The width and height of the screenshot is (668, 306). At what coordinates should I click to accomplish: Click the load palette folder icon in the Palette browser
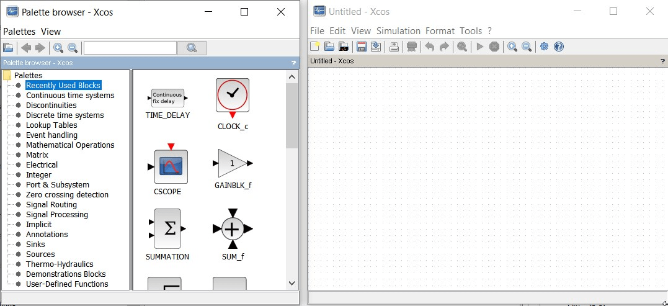coord(7,48)
